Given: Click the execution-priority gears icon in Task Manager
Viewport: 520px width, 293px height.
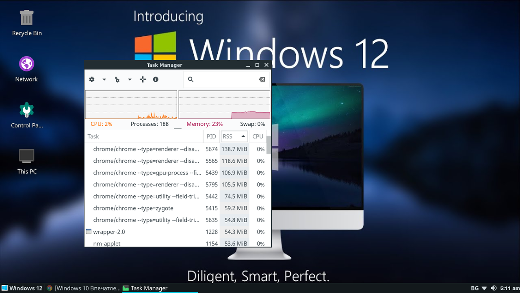Looking at the screenshot, I should 117,80.
